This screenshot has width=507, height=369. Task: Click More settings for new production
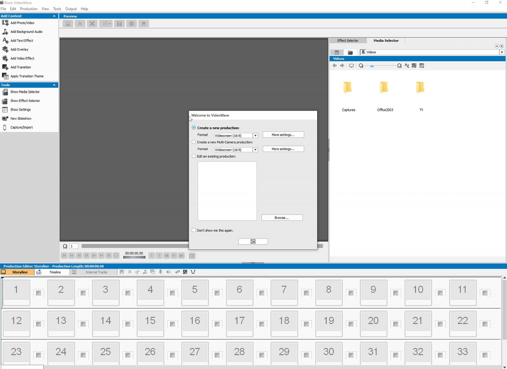pos(283,135)
